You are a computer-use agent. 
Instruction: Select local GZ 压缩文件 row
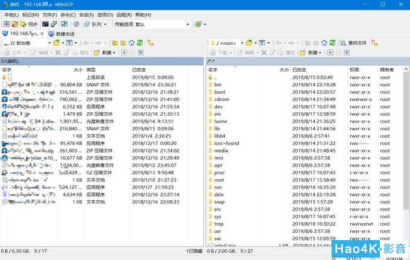(x=95, y=173)
